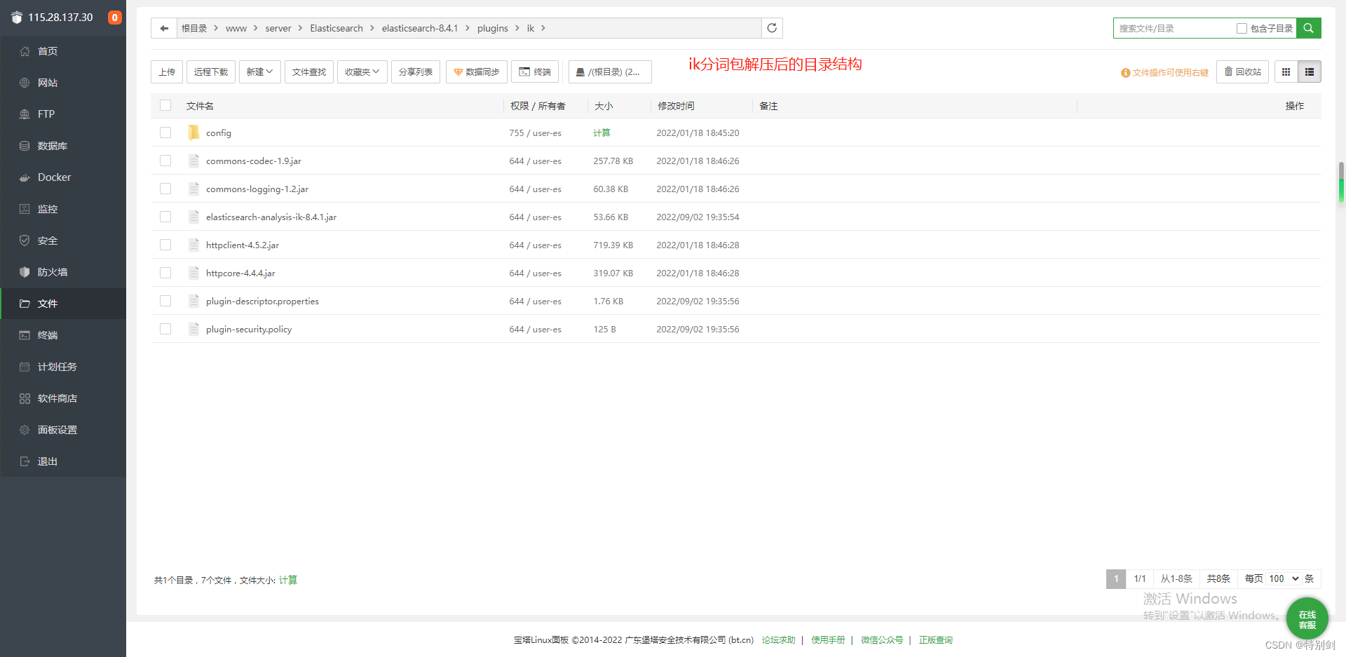
Task: Check the plugin-descriptor.properties checkbox
Action: tap(165, 301)
